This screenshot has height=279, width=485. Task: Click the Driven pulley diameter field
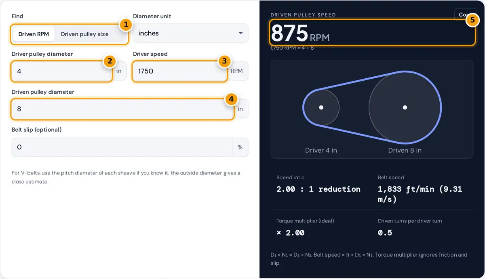pyautogui.click(x=123, y=109)
